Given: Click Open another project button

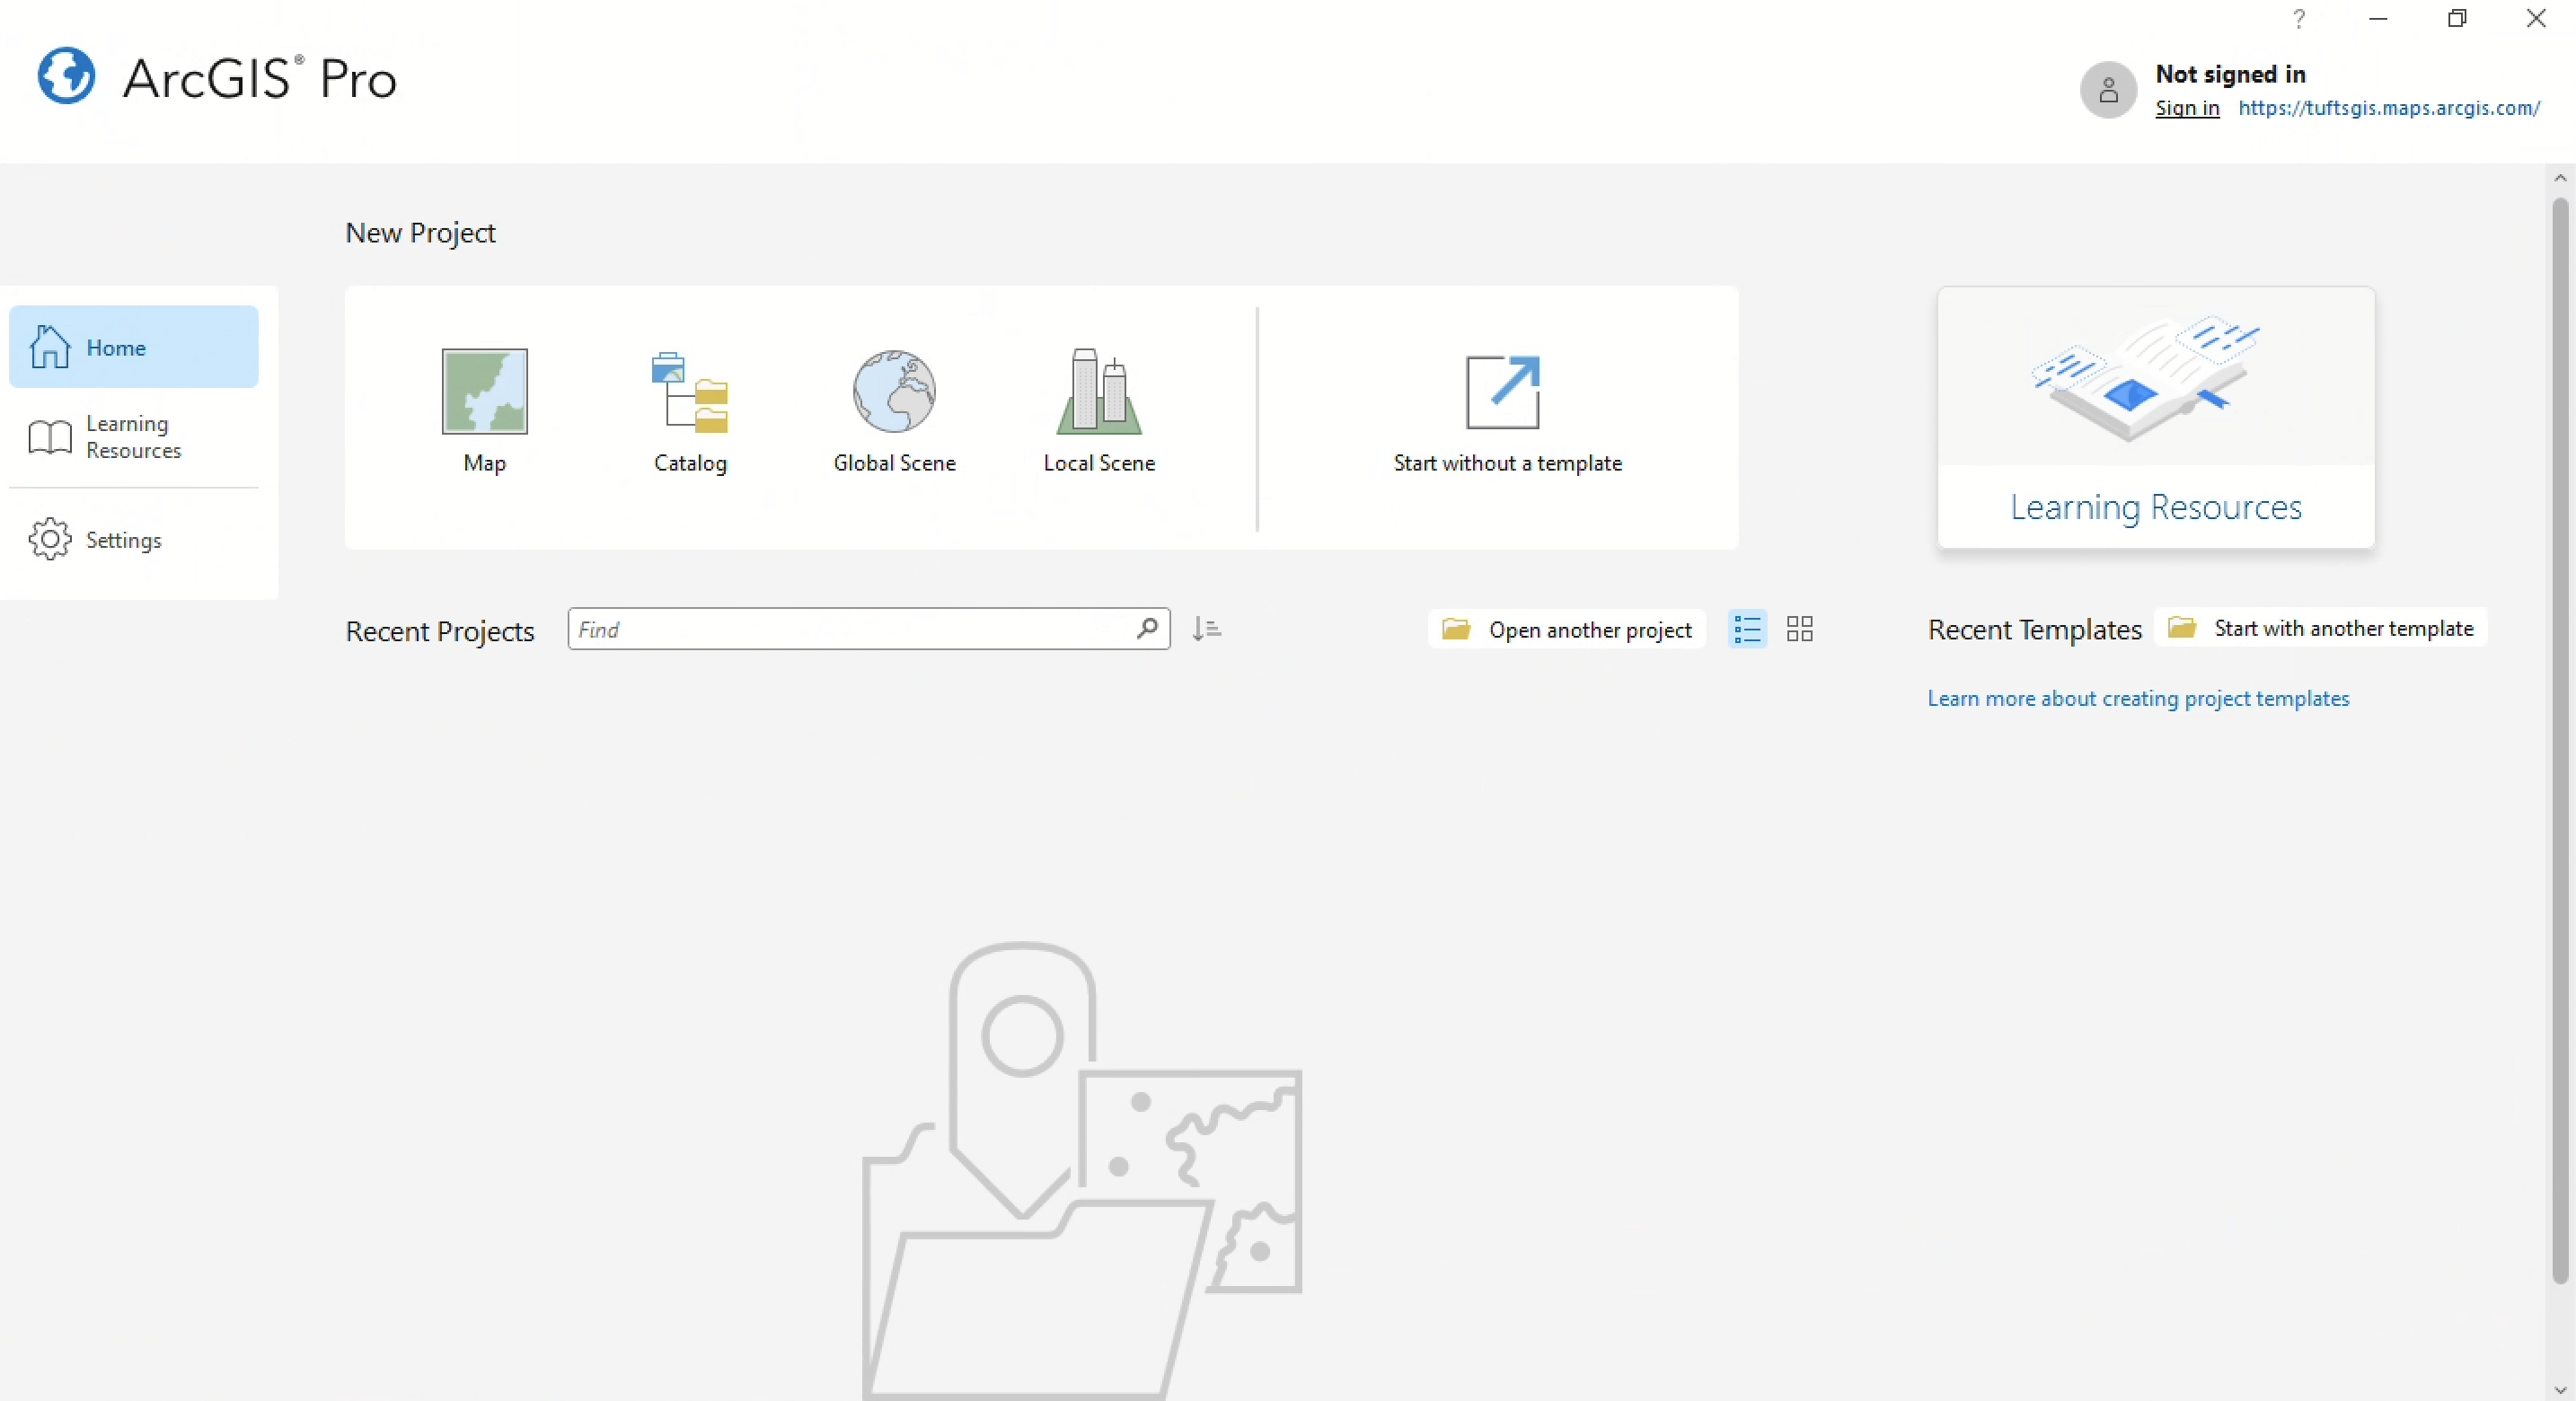Looking at the screenshot, I should 1567,630.
